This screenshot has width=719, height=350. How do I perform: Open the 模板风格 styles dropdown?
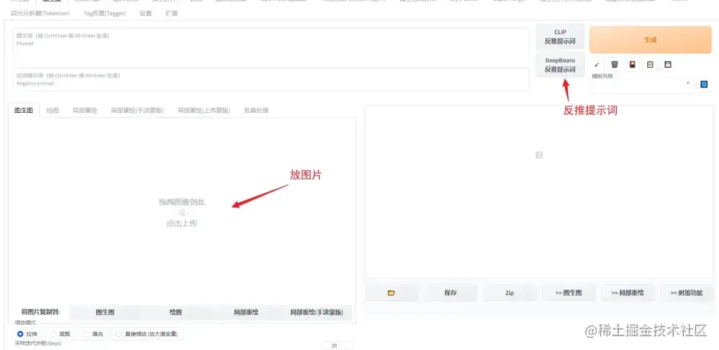(641, 85)
